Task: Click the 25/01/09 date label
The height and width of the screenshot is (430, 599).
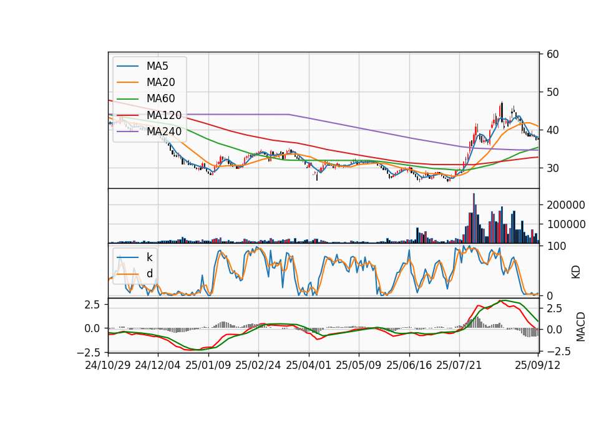Action: tap(208, 365)
